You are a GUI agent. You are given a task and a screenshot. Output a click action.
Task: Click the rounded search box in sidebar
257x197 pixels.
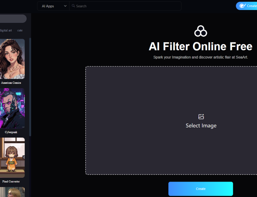13,19
